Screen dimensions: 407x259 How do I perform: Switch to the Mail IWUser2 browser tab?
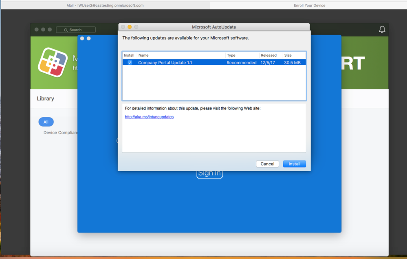[x=105, y=5]
